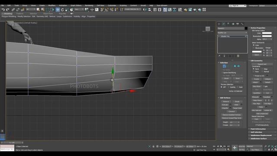Image resolution: width=277 pixels, height=156 pixels.
Task: Select Vertex sub-object level icon
Action: coord(224,66)
